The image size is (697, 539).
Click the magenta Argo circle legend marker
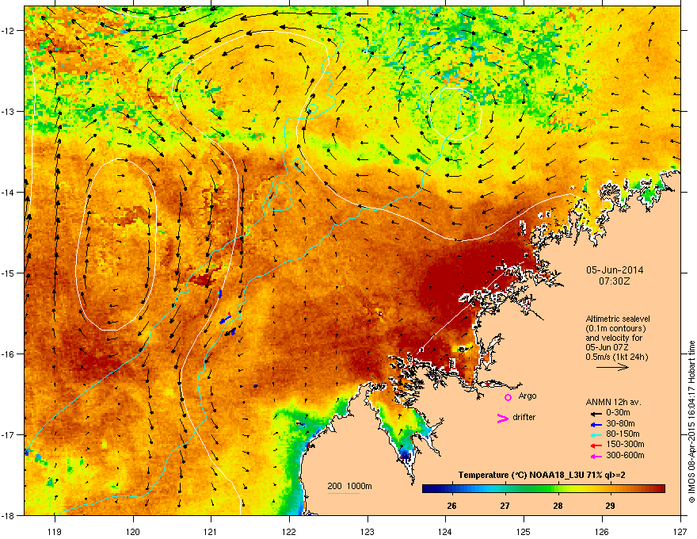point(508,397)
